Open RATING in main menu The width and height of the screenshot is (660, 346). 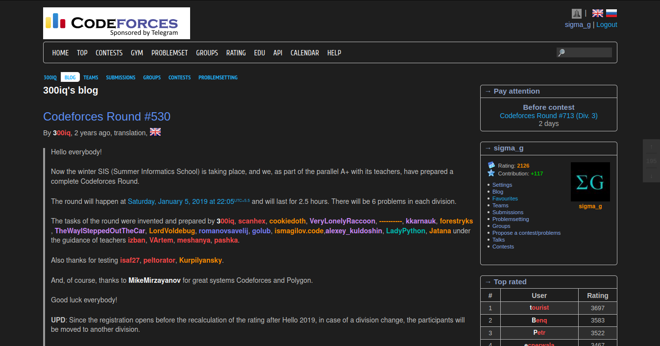pos(236,52)
